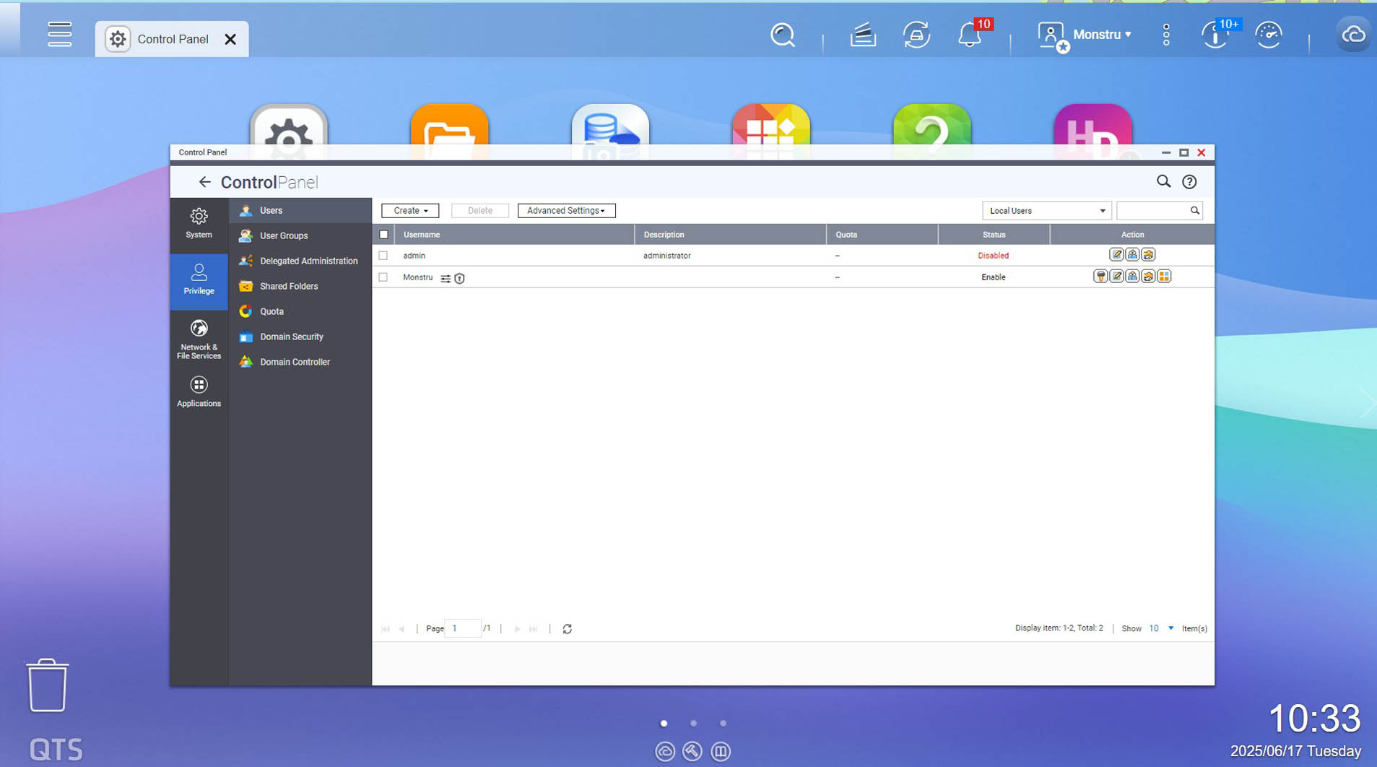Sort by Username column header
The height and width of the screenshot is (767, 1377).
coord(514,235)
